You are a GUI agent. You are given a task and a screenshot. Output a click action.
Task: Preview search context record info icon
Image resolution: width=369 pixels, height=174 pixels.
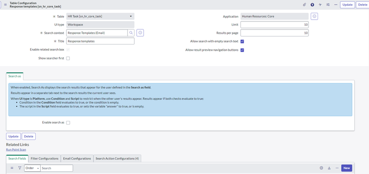click(140, 33)
